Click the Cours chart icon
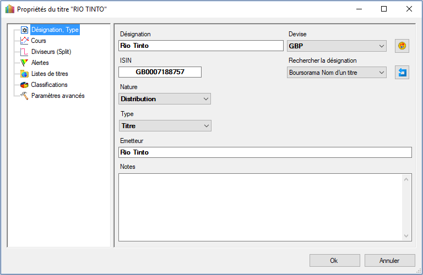423x275 pixels. (24, 41)
